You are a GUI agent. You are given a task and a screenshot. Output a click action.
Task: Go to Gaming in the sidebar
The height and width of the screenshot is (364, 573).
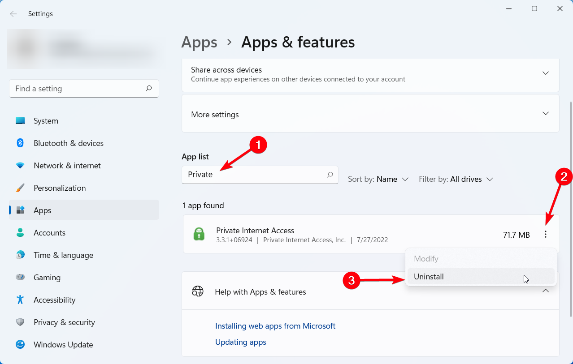tap(47, 278)
